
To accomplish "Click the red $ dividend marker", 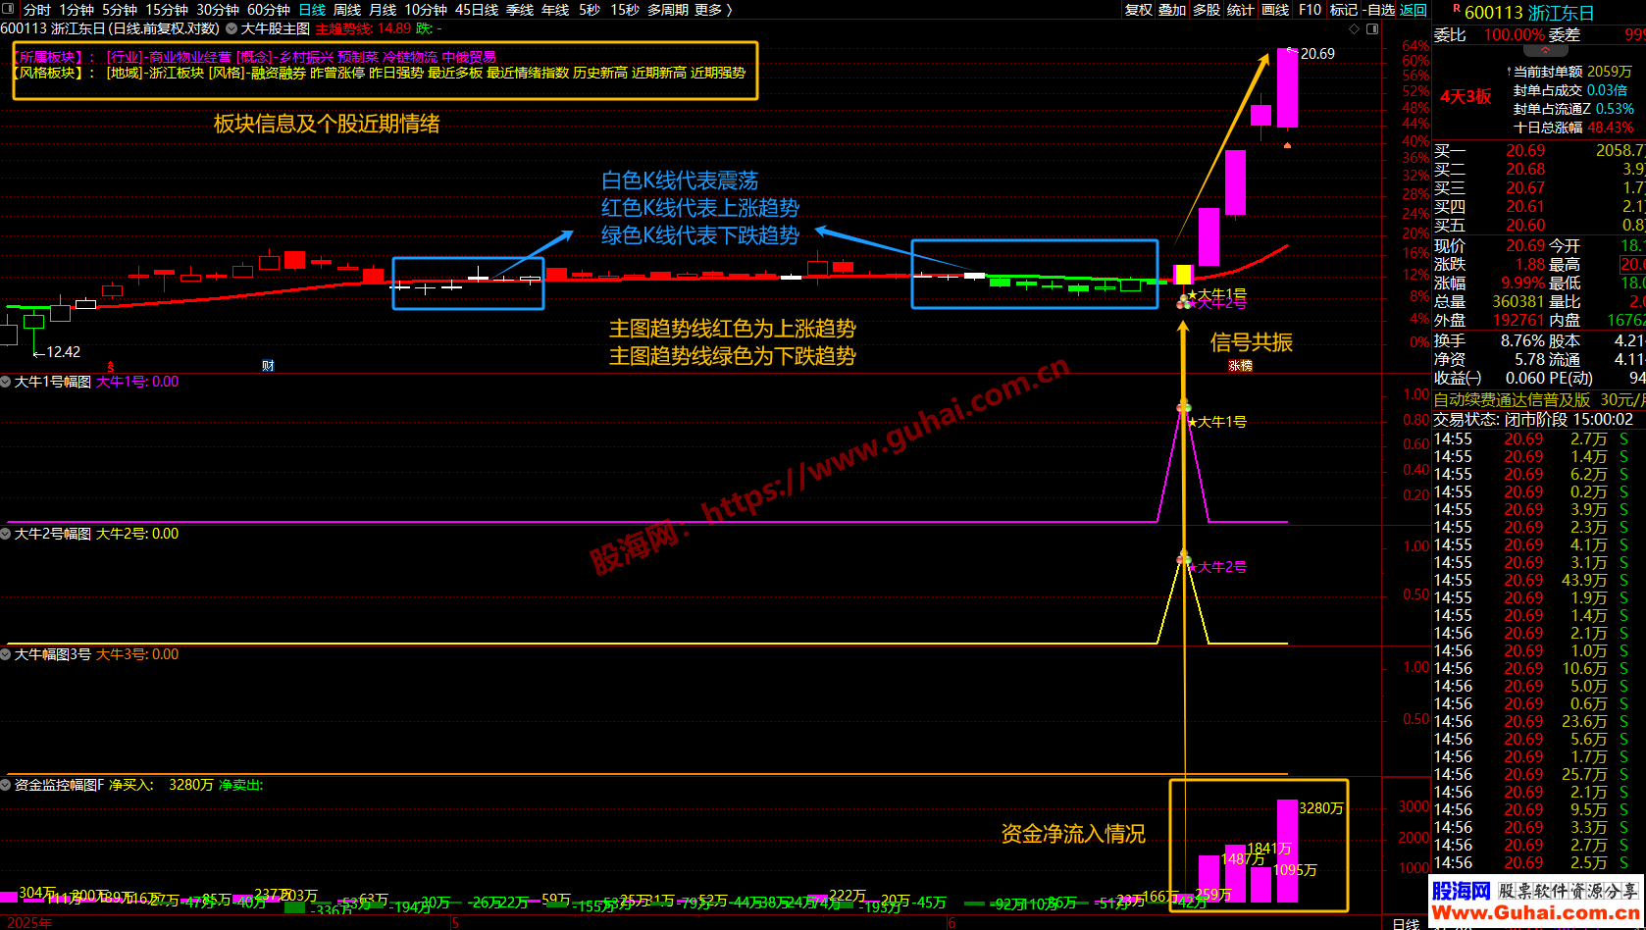I will tap(111, 366).
